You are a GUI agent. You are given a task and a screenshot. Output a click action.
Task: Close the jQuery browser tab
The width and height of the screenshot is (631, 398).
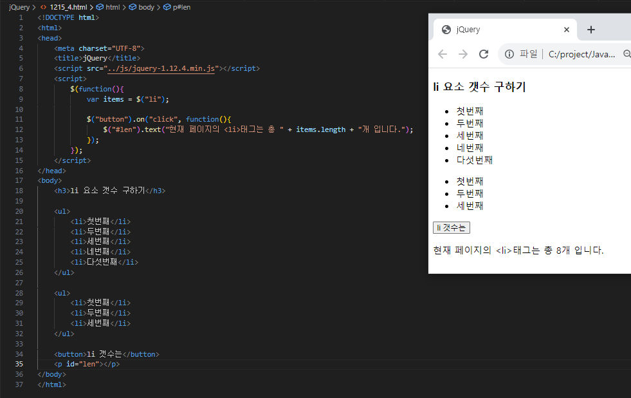[567, 30]
